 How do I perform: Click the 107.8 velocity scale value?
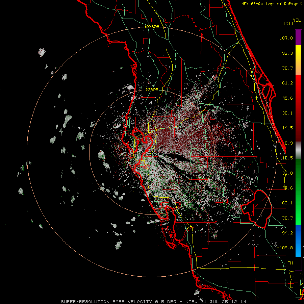point(286,38)
